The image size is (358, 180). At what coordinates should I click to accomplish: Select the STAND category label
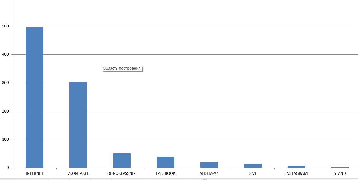[340, 173]
